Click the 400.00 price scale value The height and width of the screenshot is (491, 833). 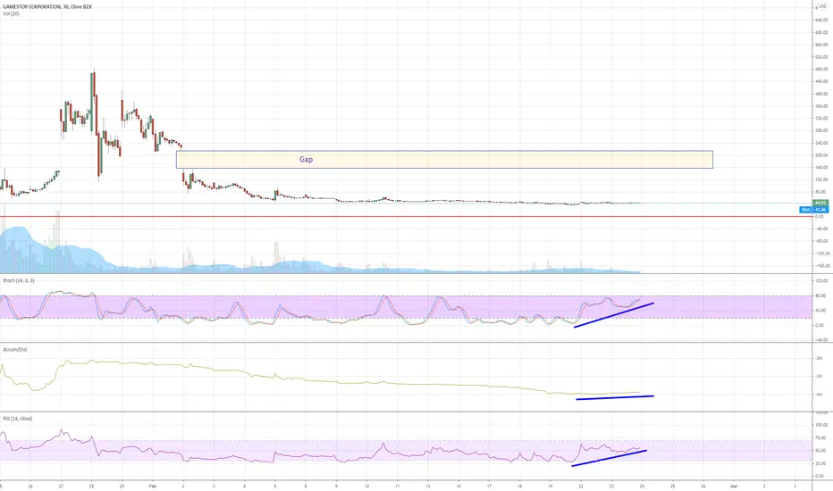click(822, 94)
